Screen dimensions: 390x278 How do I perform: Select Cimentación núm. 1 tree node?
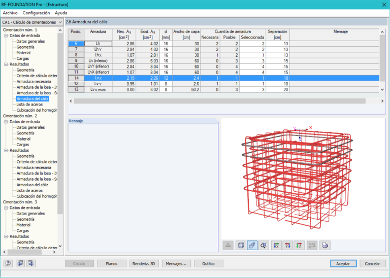20,30
